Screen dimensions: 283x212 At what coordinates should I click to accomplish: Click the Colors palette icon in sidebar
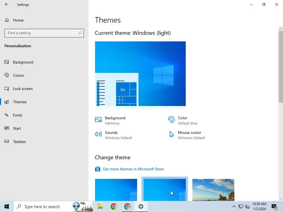(x=7, y=75)
